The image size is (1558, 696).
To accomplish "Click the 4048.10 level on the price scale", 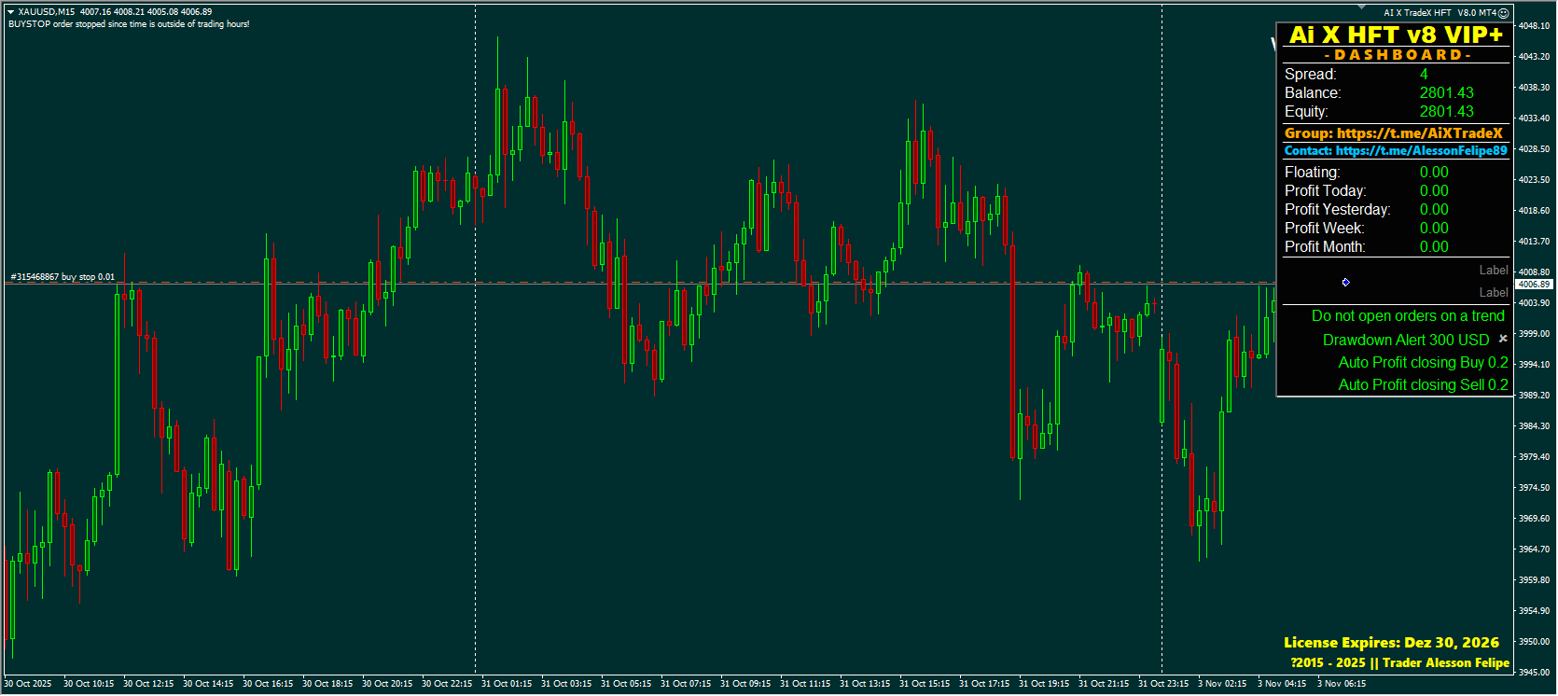I will [1535, 26].
